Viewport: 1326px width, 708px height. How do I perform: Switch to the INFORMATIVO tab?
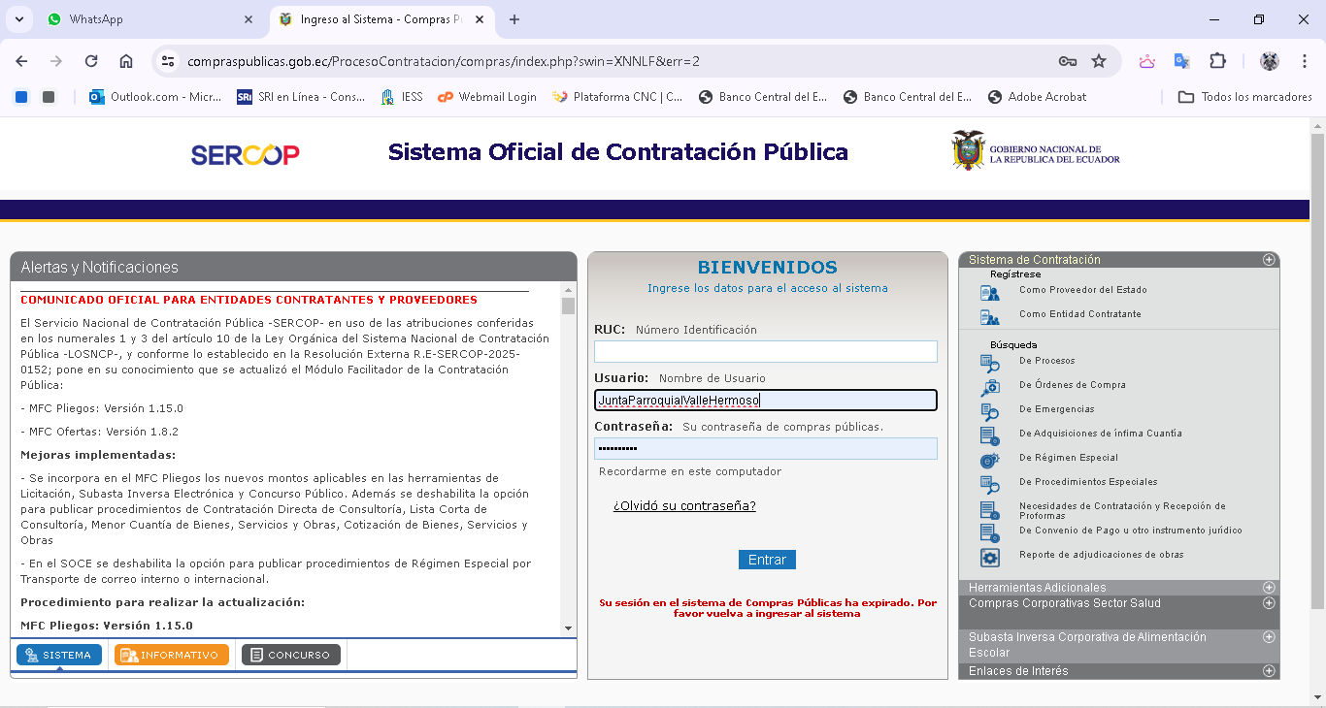171,655
